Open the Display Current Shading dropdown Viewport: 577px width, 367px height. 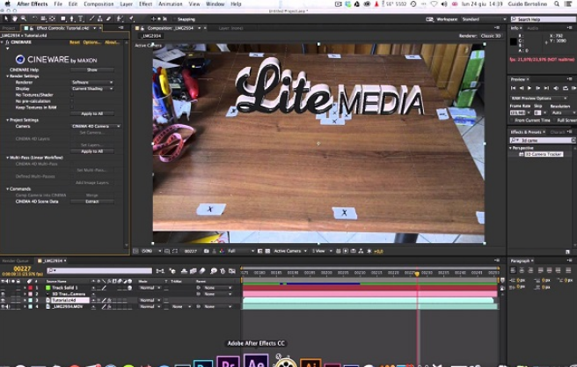[92, 88]
